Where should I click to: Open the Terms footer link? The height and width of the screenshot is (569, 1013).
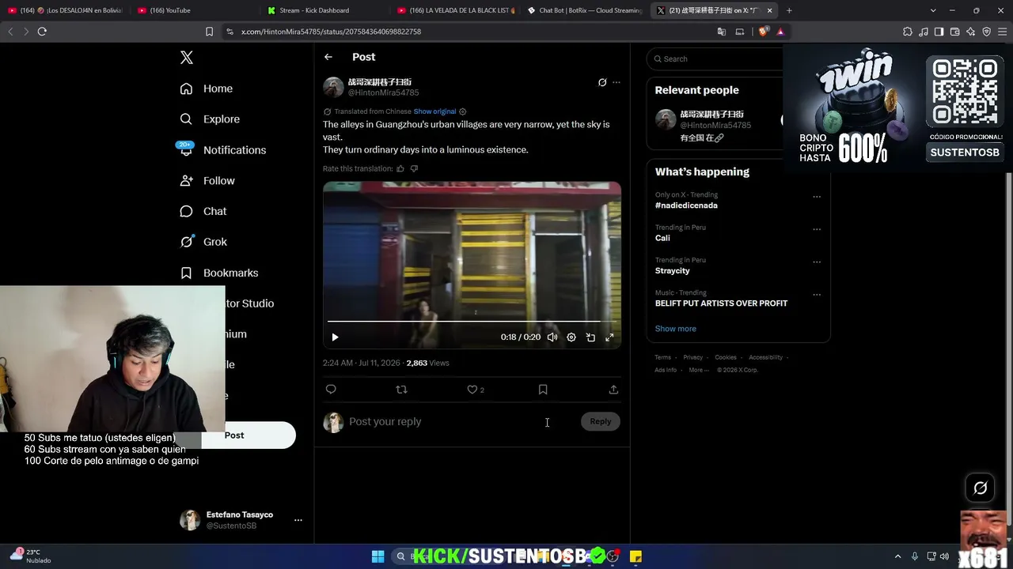coord(662,357)
